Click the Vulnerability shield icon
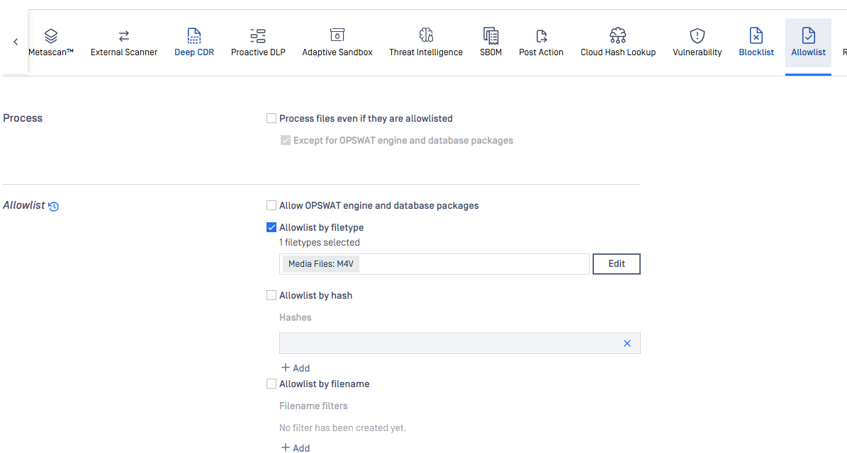Screen dimensions: 847x453 pyautogui.click(x=697, y=35)
